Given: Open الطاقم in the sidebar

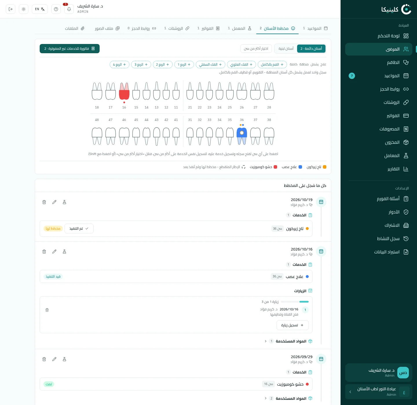Looking at the screenshot, I should 379,62.
